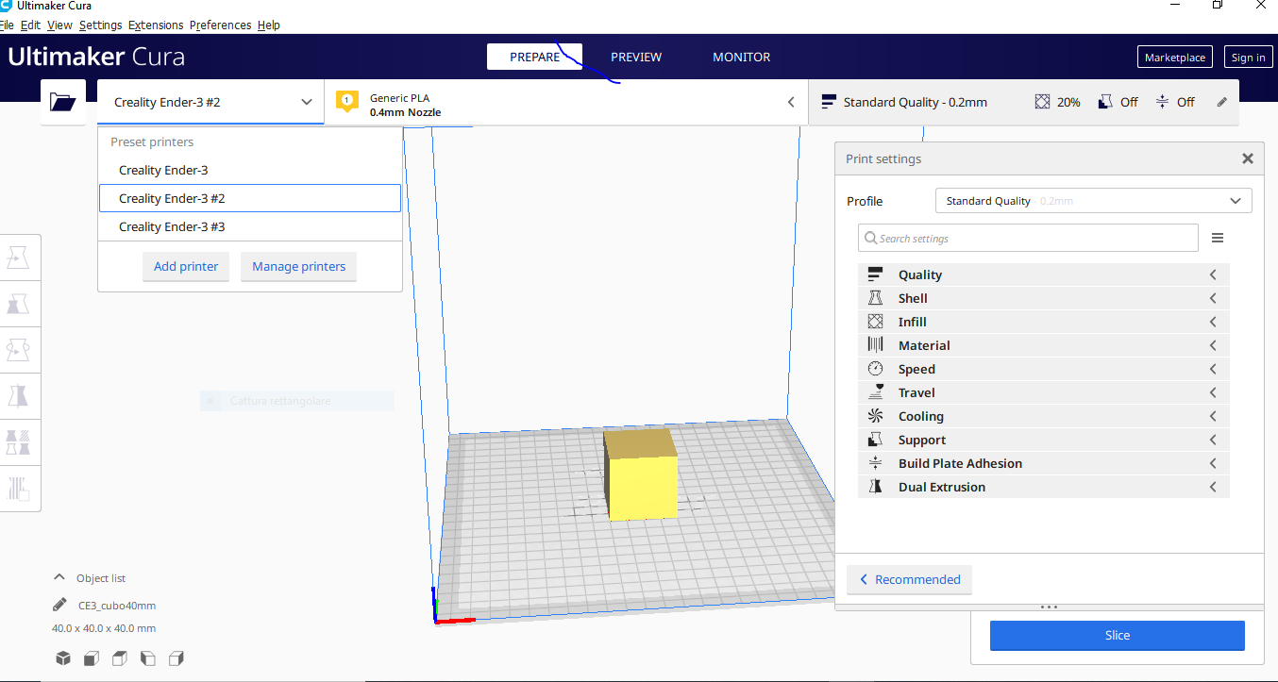Click the Search settings field
Image resolution: width=1278 pixels, height=682 pixels.
click(x=1028, y=238)
